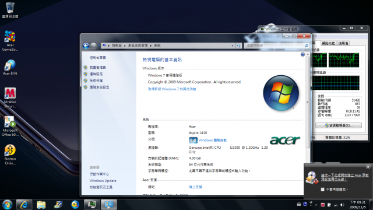This screenshot has height=210, width=373.
Task: Open the Performance Information and Tools link
Action: (x=101, y=187)
